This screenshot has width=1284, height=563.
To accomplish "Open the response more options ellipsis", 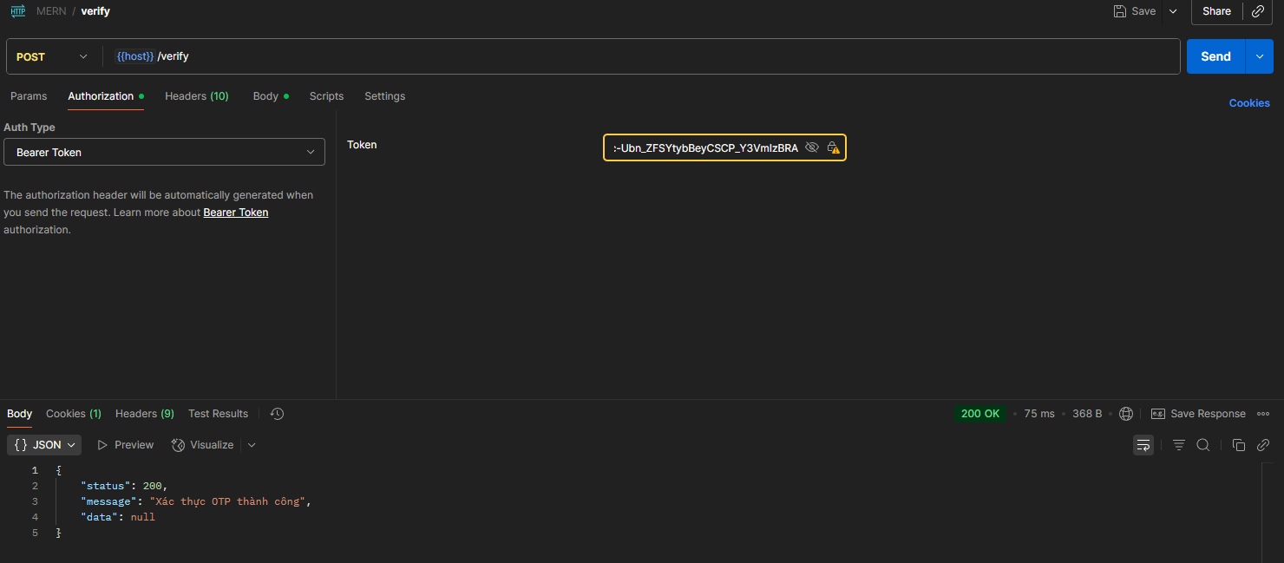I will click(1263, 414).
